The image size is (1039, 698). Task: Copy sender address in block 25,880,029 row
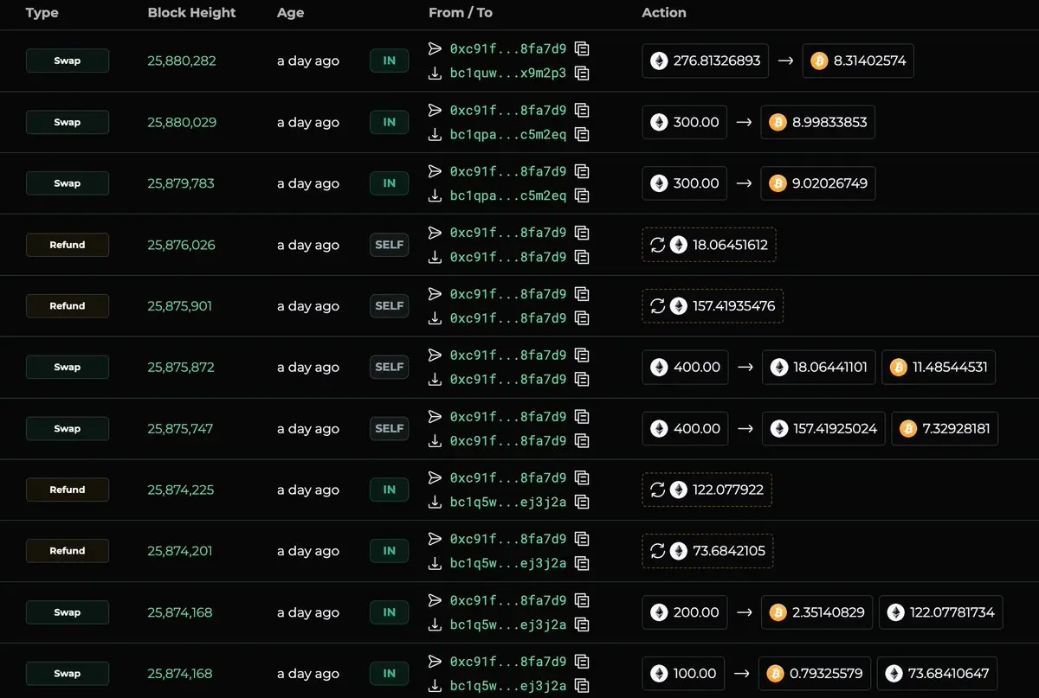click(x=582, y=110)
